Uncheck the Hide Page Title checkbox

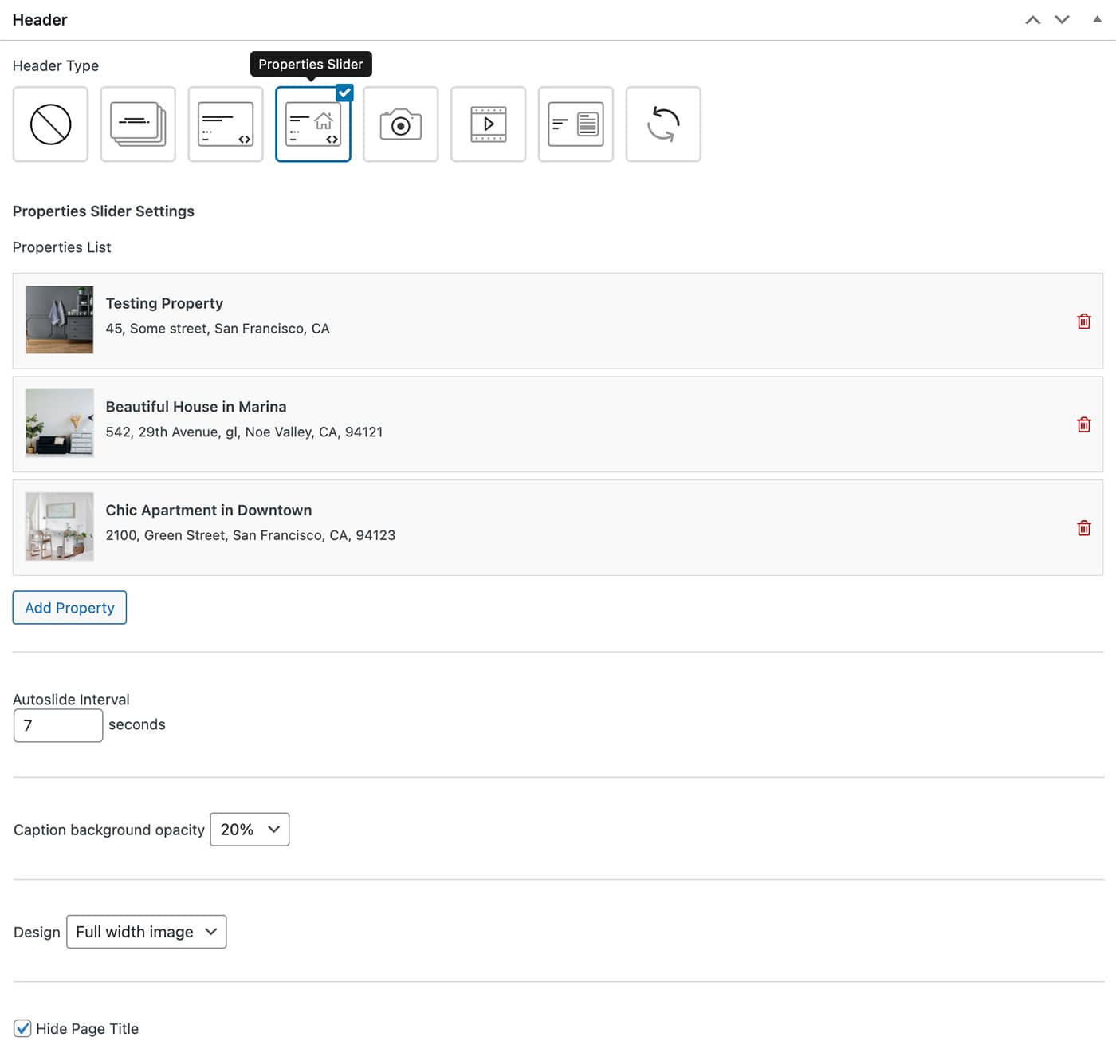tap(23, 1028)
